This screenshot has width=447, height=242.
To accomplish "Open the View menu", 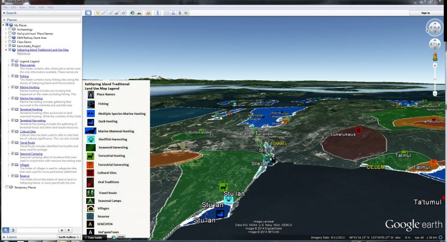I will click(21, 8).
